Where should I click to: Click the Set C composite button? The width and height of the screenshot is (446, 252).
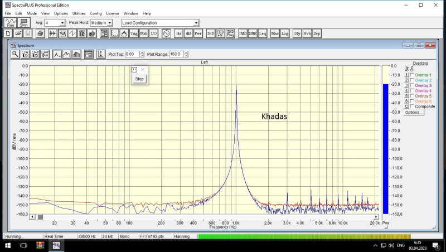click(406, 106)
